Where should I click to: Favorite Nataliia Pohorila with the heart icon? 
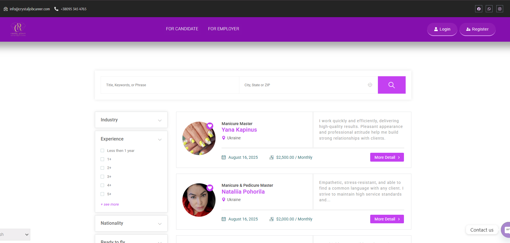coord(210,188)
